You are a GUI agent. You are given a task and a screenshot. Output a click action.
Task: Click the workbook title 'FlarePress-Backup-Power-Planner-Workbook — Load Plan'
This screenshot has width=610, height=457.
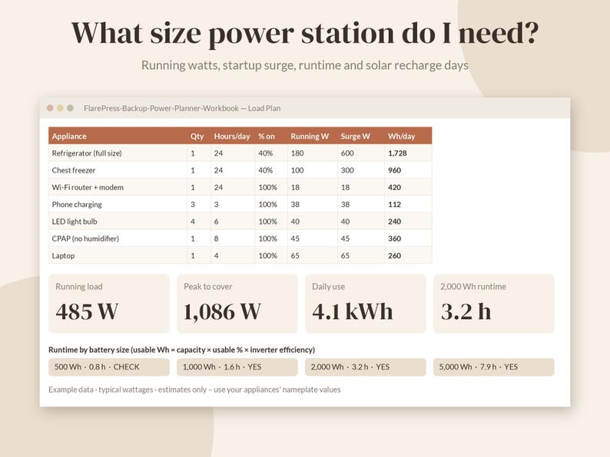[182, 108]
